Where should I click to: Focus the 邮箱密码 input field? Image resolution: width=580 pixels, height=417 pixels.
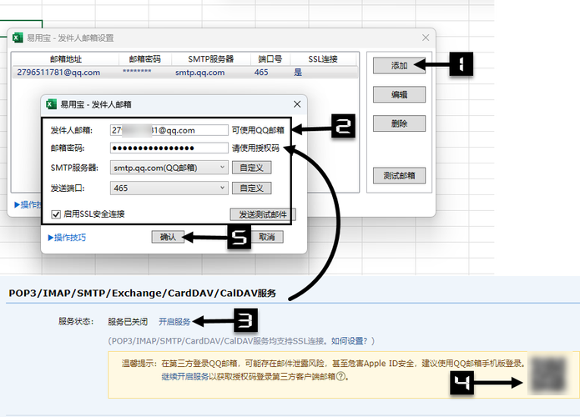click(169, 148)
